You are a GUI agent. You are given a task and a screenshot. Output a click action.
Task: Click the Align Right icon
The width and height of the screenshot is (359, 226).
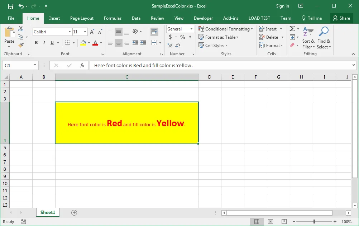(126, 43)
